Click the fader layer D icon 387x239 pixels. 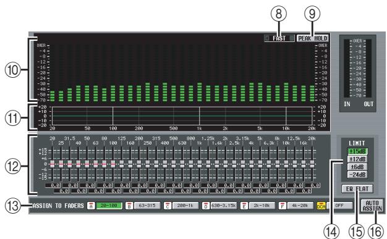[206, 206]
